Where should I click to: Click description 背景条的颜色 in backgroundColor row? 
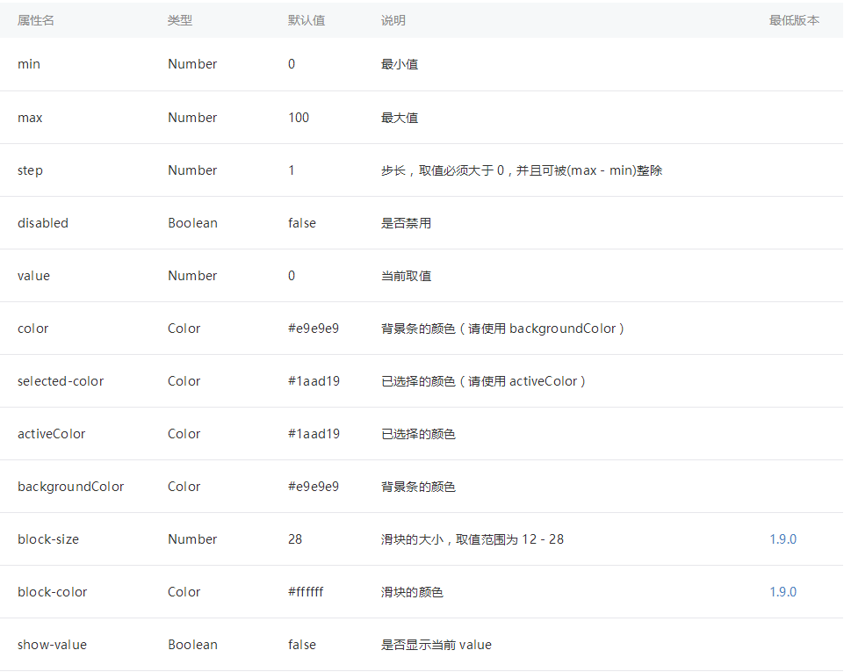point(418,487)
